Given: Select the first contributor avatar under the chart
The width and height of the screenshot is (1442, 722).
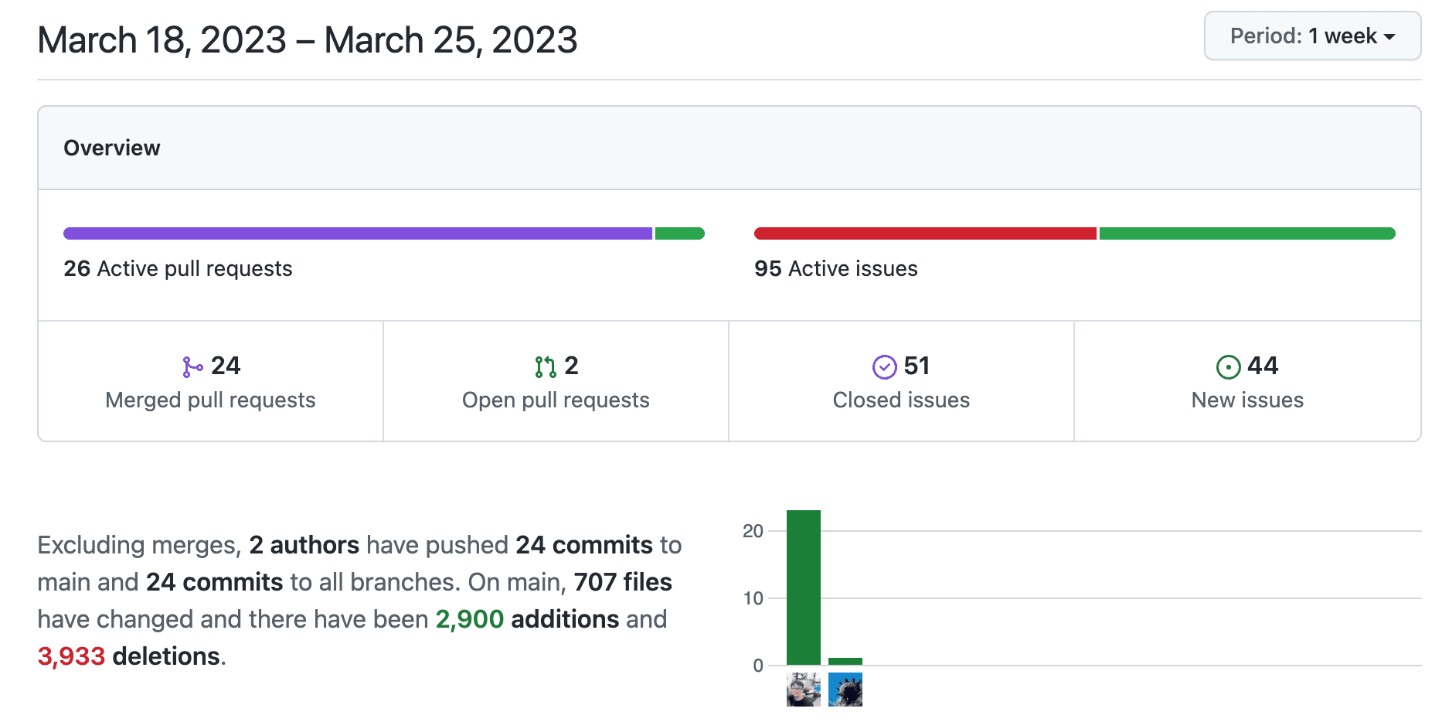Looking at the screenshot, I should pyautogui.click(x=803, y=689).
